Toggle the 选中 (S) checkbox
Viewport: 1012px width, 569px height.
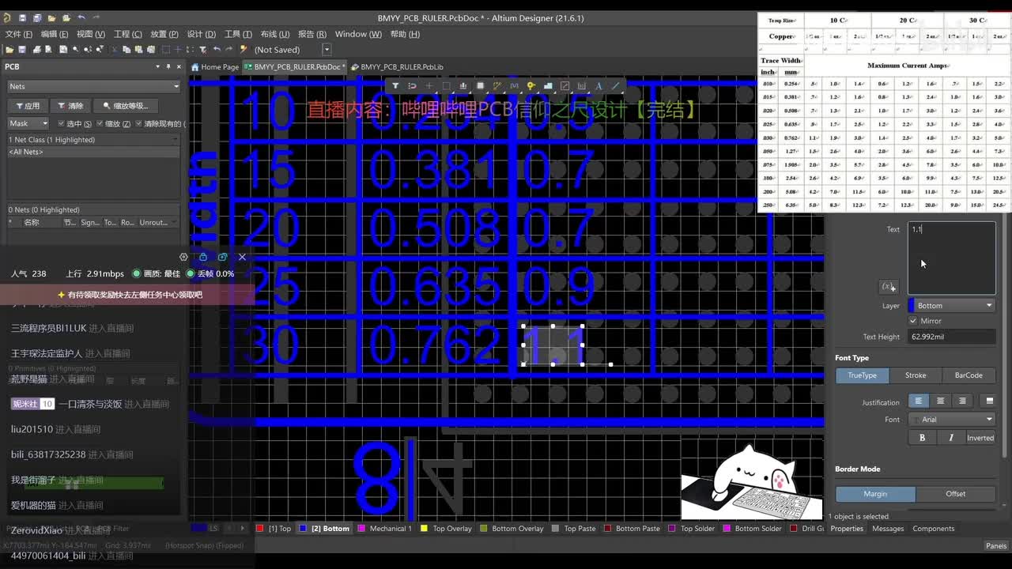(61, 123)
